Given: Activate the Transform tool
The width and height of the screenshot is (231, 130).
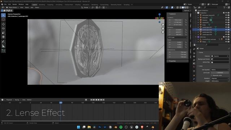Looking at the screenshot, I should 3,37.
